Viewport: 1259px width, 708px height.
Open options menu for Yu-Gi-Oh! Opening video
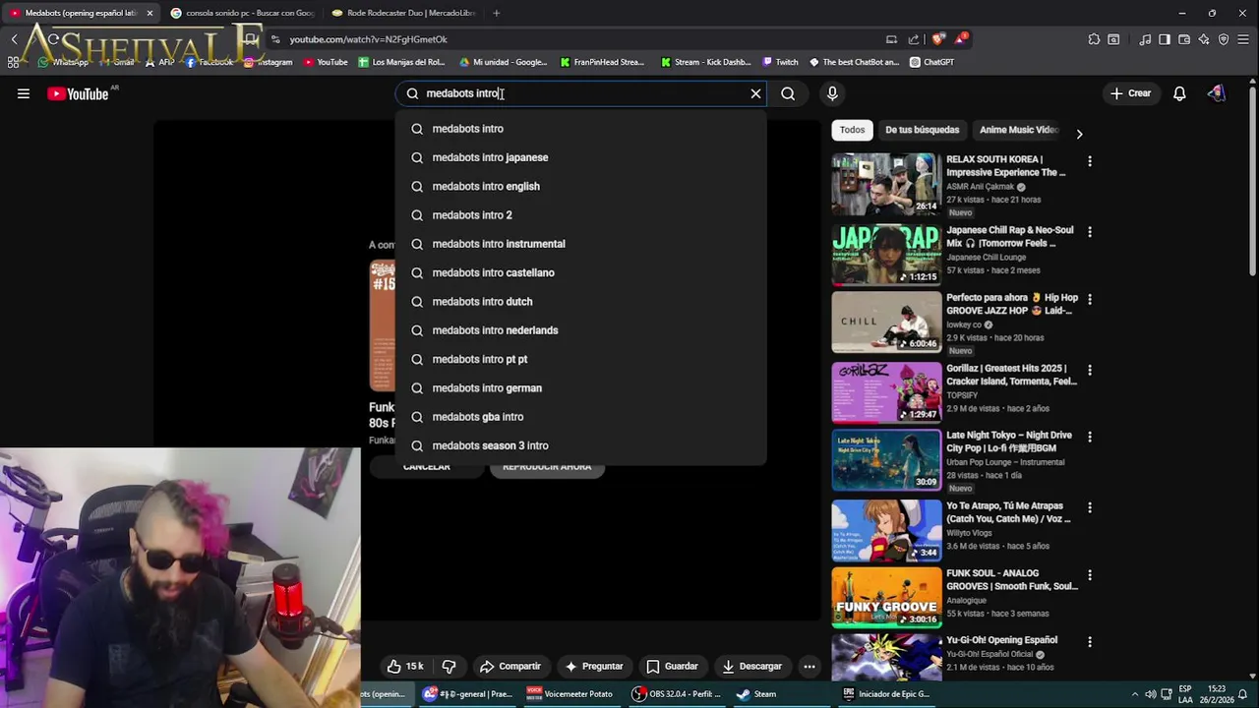click(1089, 641)
